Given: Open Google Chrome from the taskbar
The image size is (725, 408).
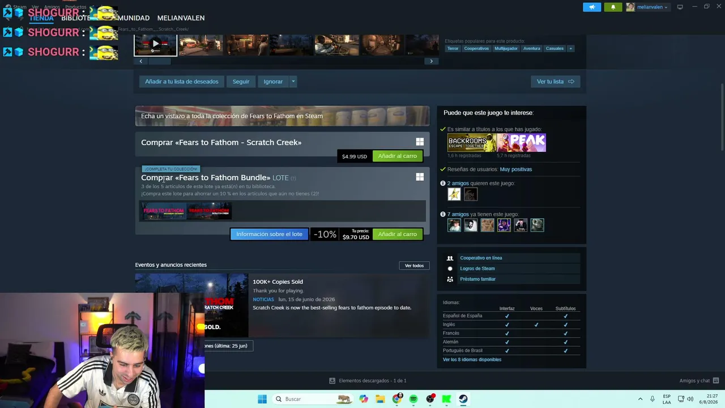Looking at the screenshot, I should pyautogui.click(x=397, y=399).
